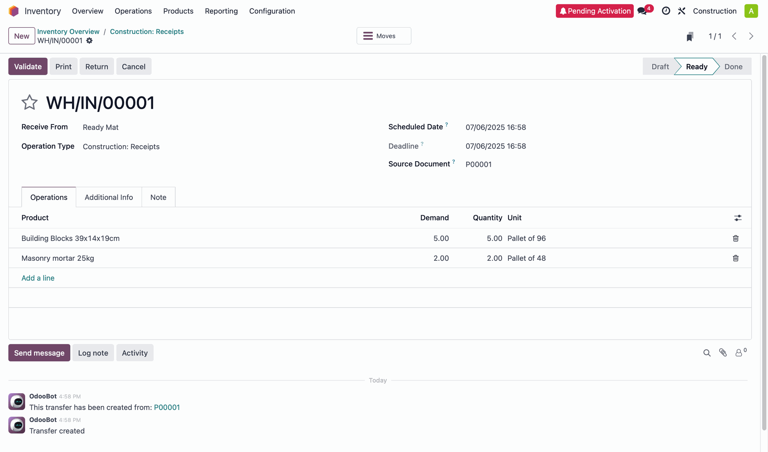Image resolution: width=768 pixels, height=452 pixels.
Task: Open optional columns settings icon in table header
Action: click(738, 218)
